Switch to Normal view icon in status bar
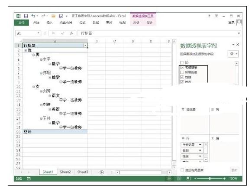The height and width of the screenshot is (186, 252). point(169,179)
